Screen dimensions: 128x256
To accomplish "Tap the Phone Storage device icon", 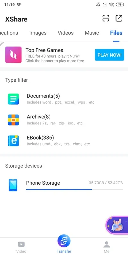I will coord(13,185).
